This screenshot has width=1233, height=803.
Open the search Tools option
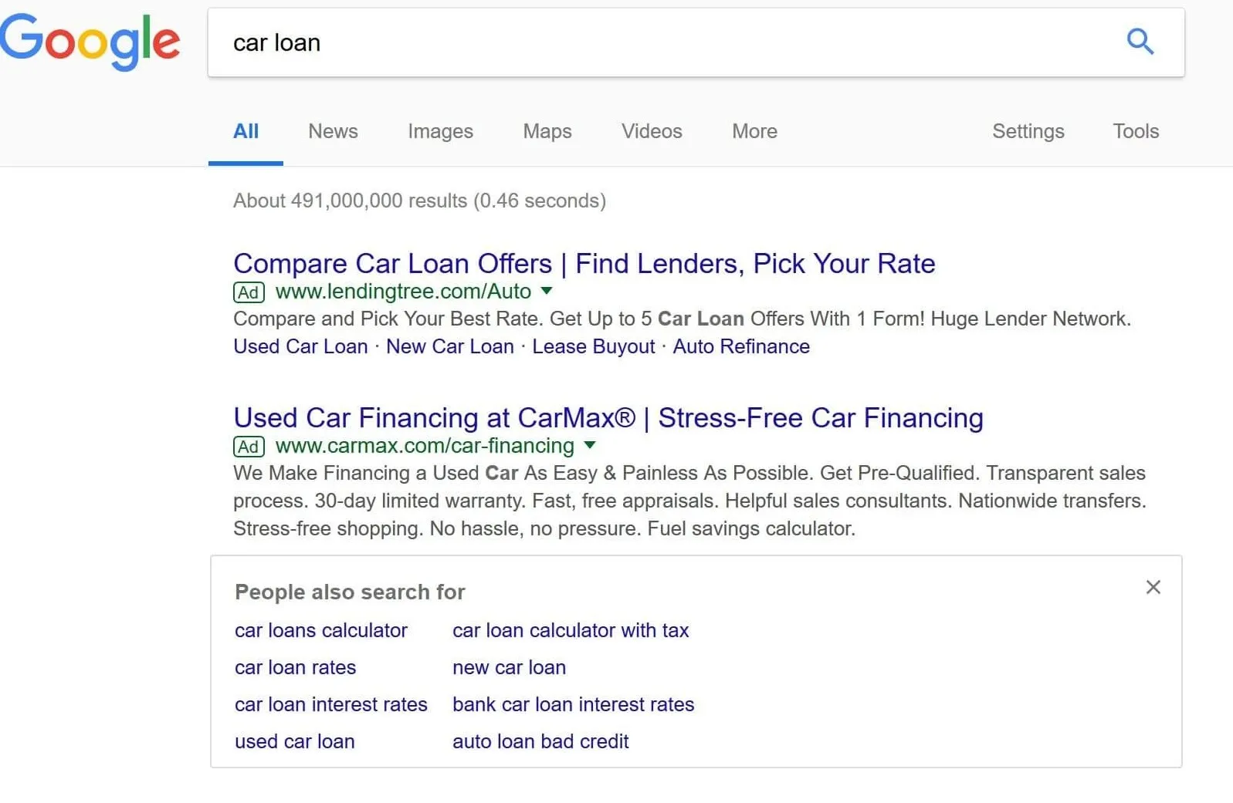click(x=1136, y=131)
